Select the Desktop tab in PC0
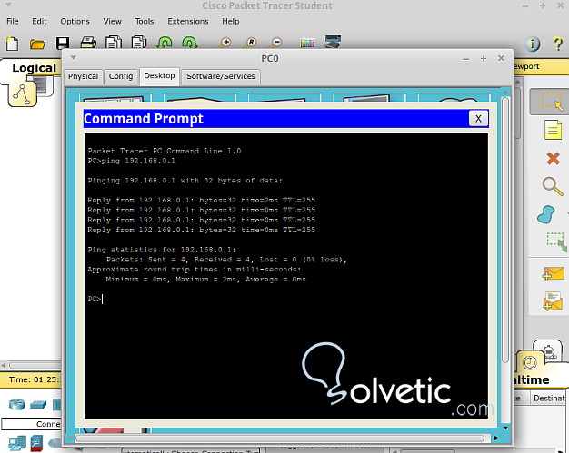The height and width of the screenshot is (453, 569). click(x=159, y=75)
